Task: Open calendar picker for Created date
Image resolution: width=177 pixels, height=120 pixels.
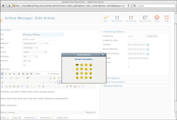Action: click(148, 45)
